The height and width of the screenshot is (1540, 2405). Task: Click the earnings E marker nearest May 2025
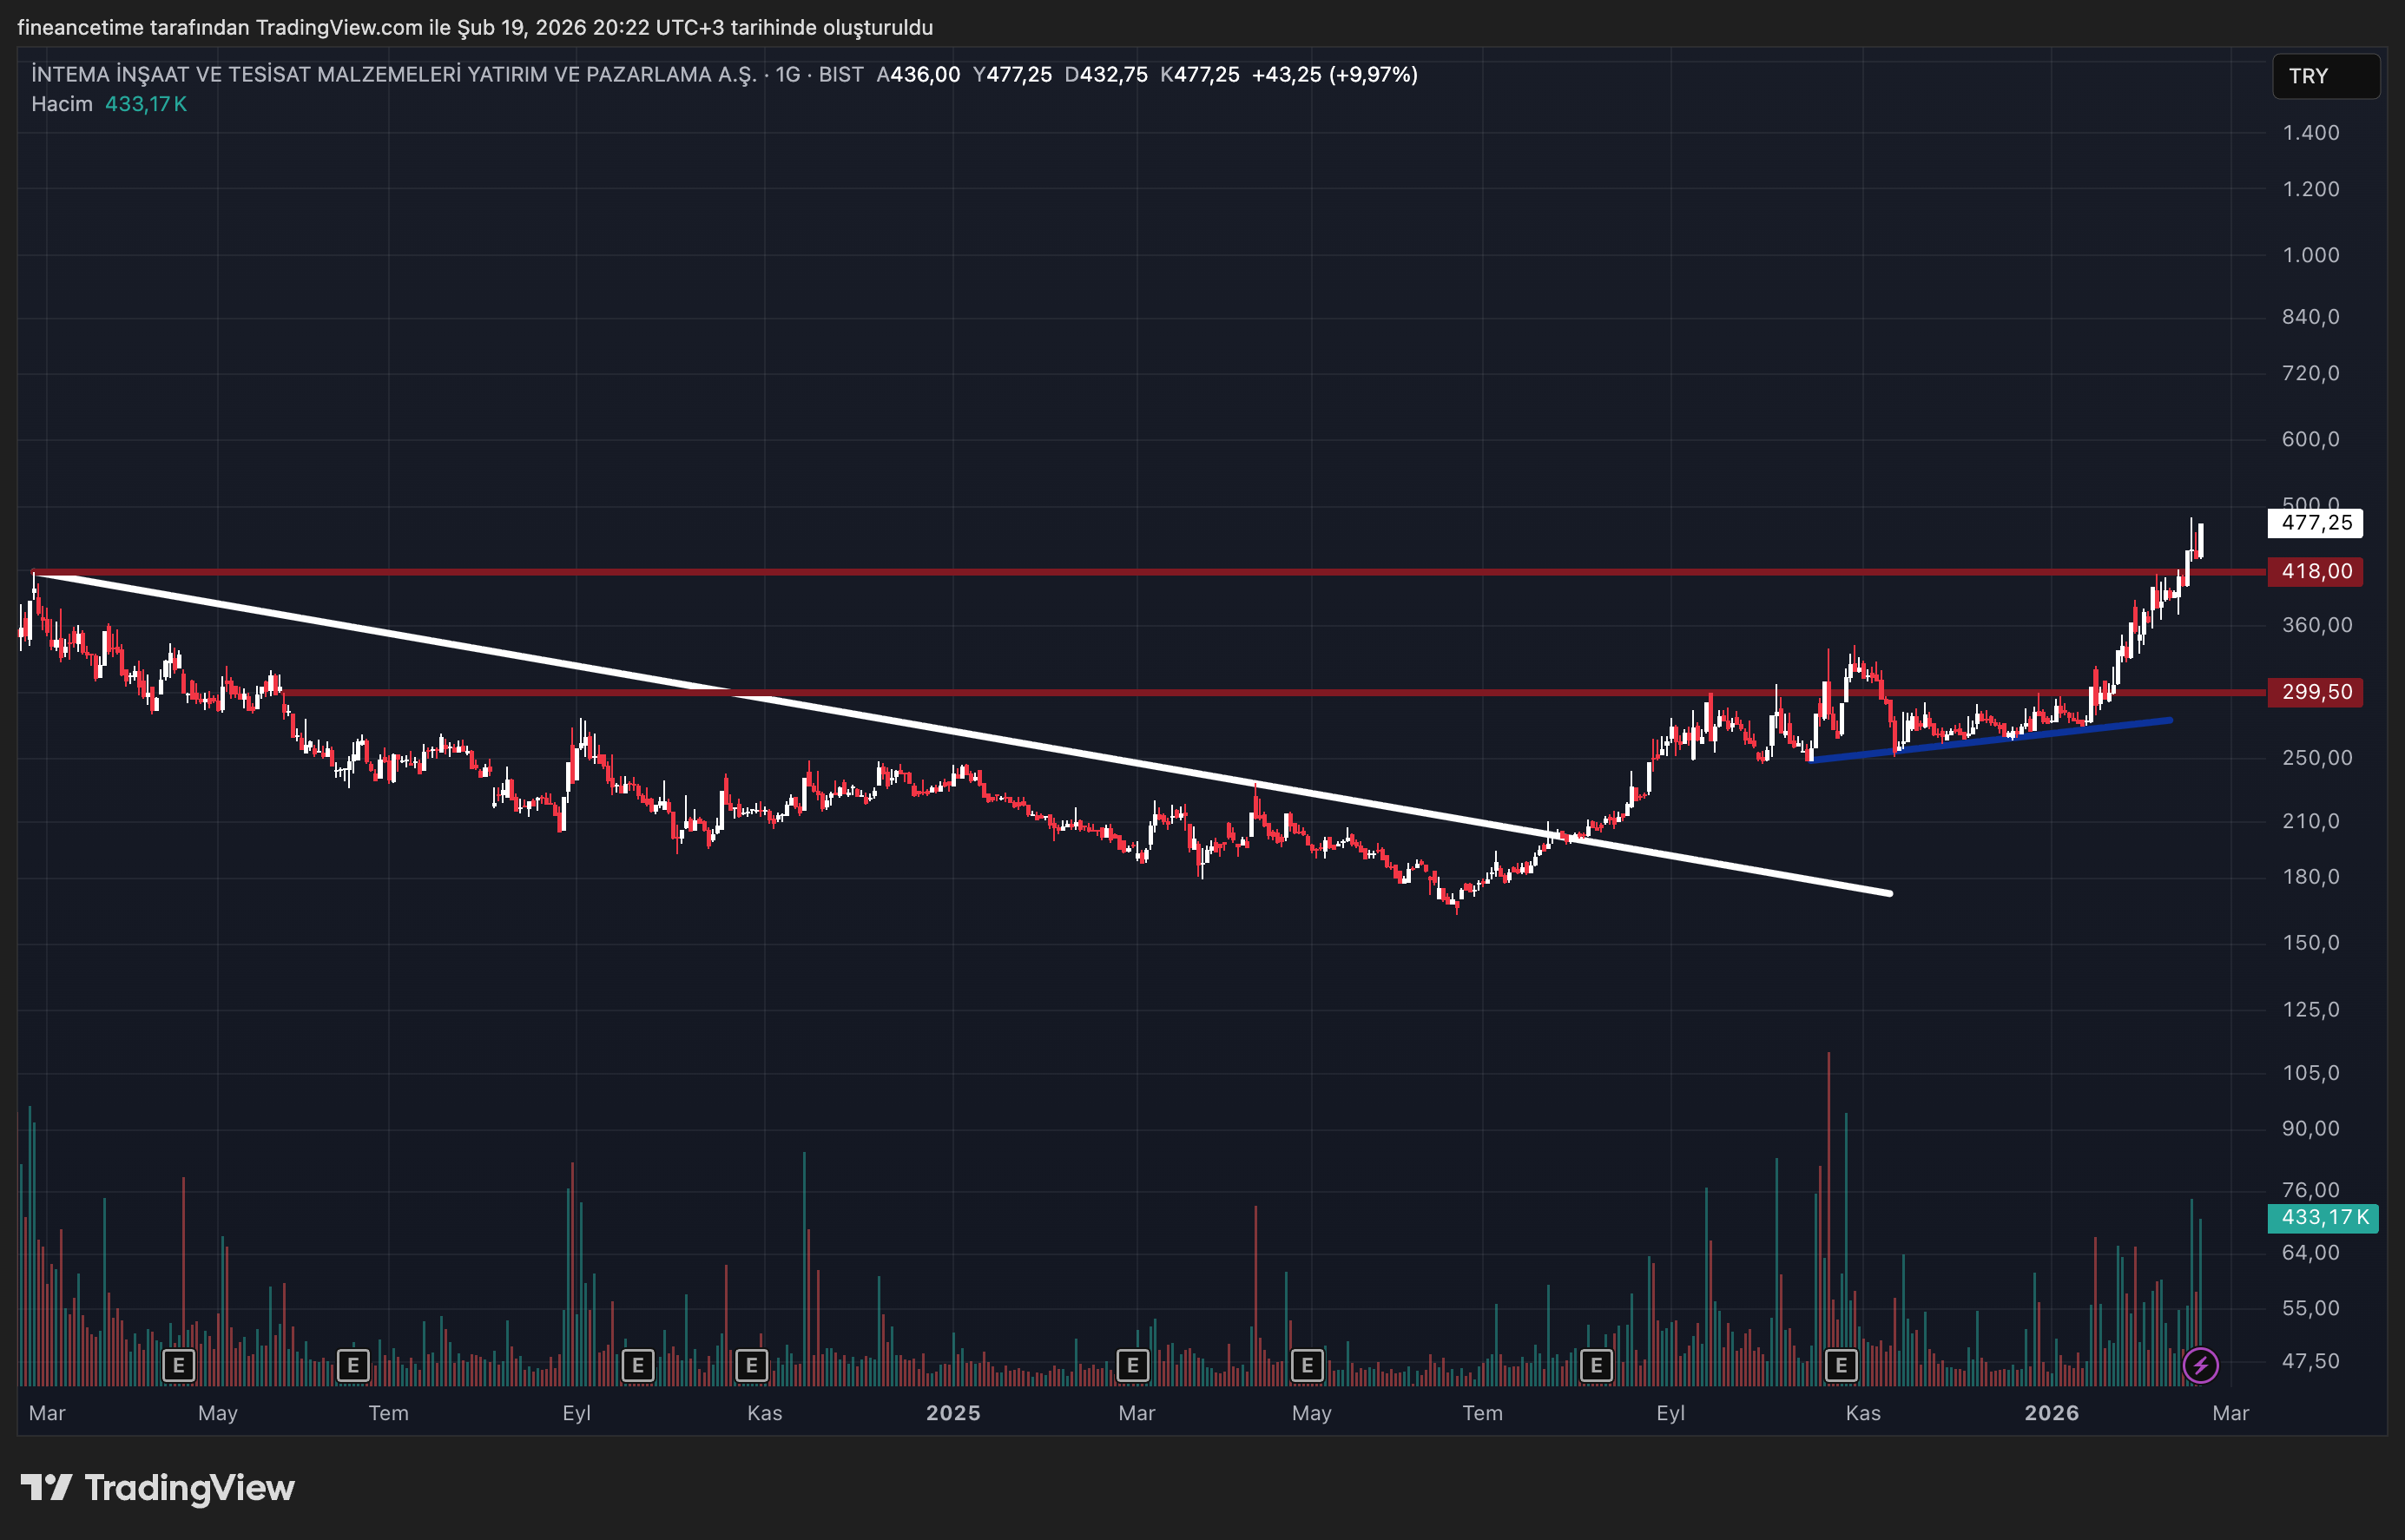click(x=1307, y=1365)
